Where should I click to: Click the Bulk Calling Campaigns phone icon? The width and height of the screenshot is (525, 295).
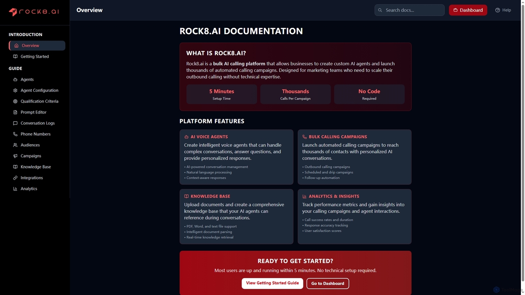[305, 137]
